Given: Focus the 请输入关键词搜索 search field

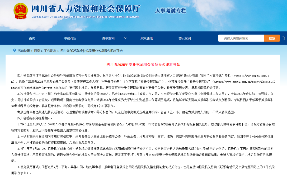Looking at the screenshot, I should pos(241,38).
